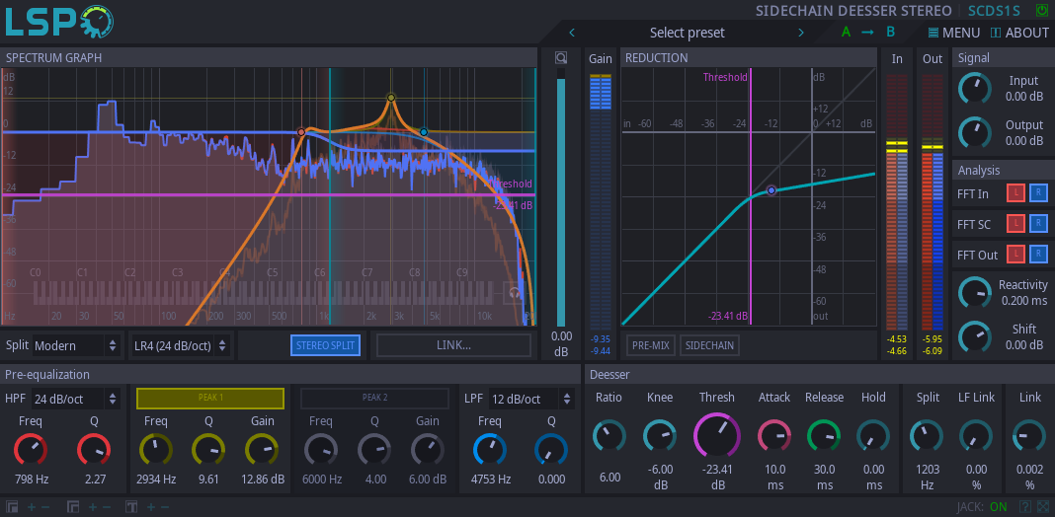The height and width of the screenshot is (517, 1055).
Task: Toggle FFT SC right channel button
Action: 1038,223
